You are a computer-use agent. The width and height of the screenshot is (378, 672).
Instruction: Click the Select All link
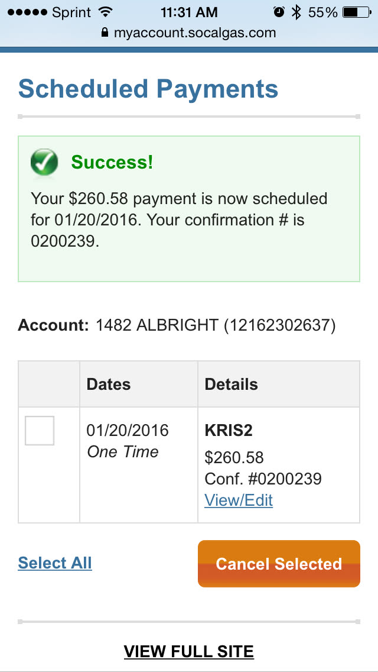(55, 563)
